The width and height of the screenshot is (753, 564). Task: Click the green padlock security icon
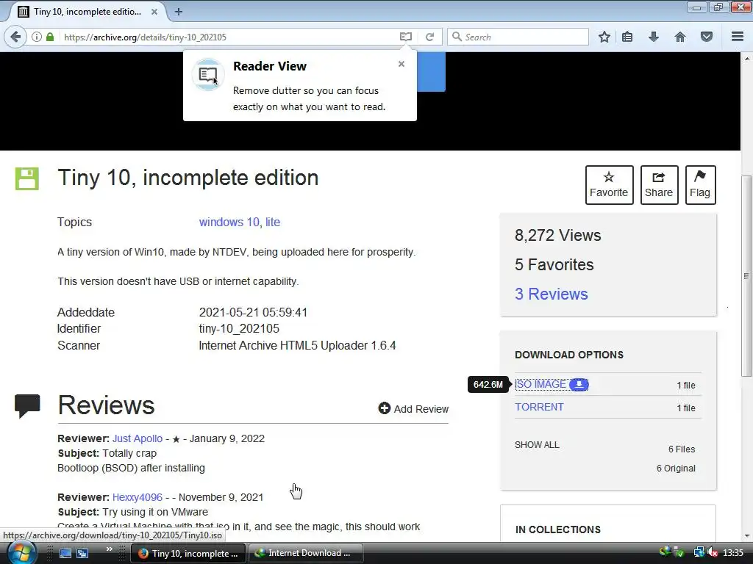[50, 37]
